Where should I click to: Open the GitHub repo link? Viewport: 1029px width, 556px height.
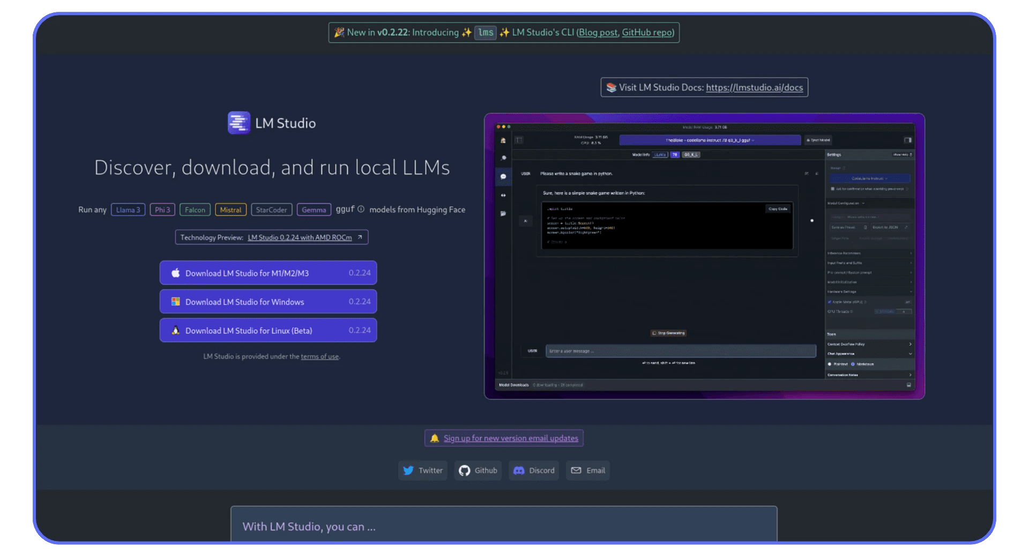pyautogui.click(x=647, y=32)
